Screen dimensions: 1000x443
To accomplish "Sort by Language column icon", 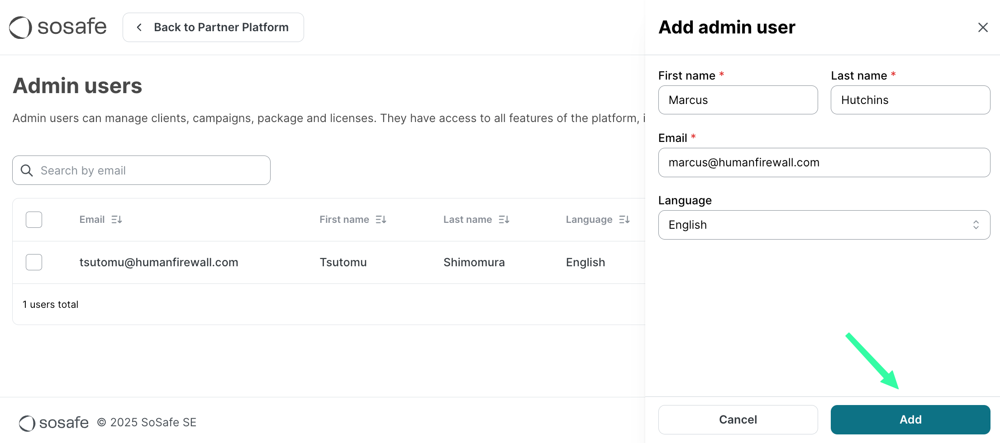I will coord(624,220).
